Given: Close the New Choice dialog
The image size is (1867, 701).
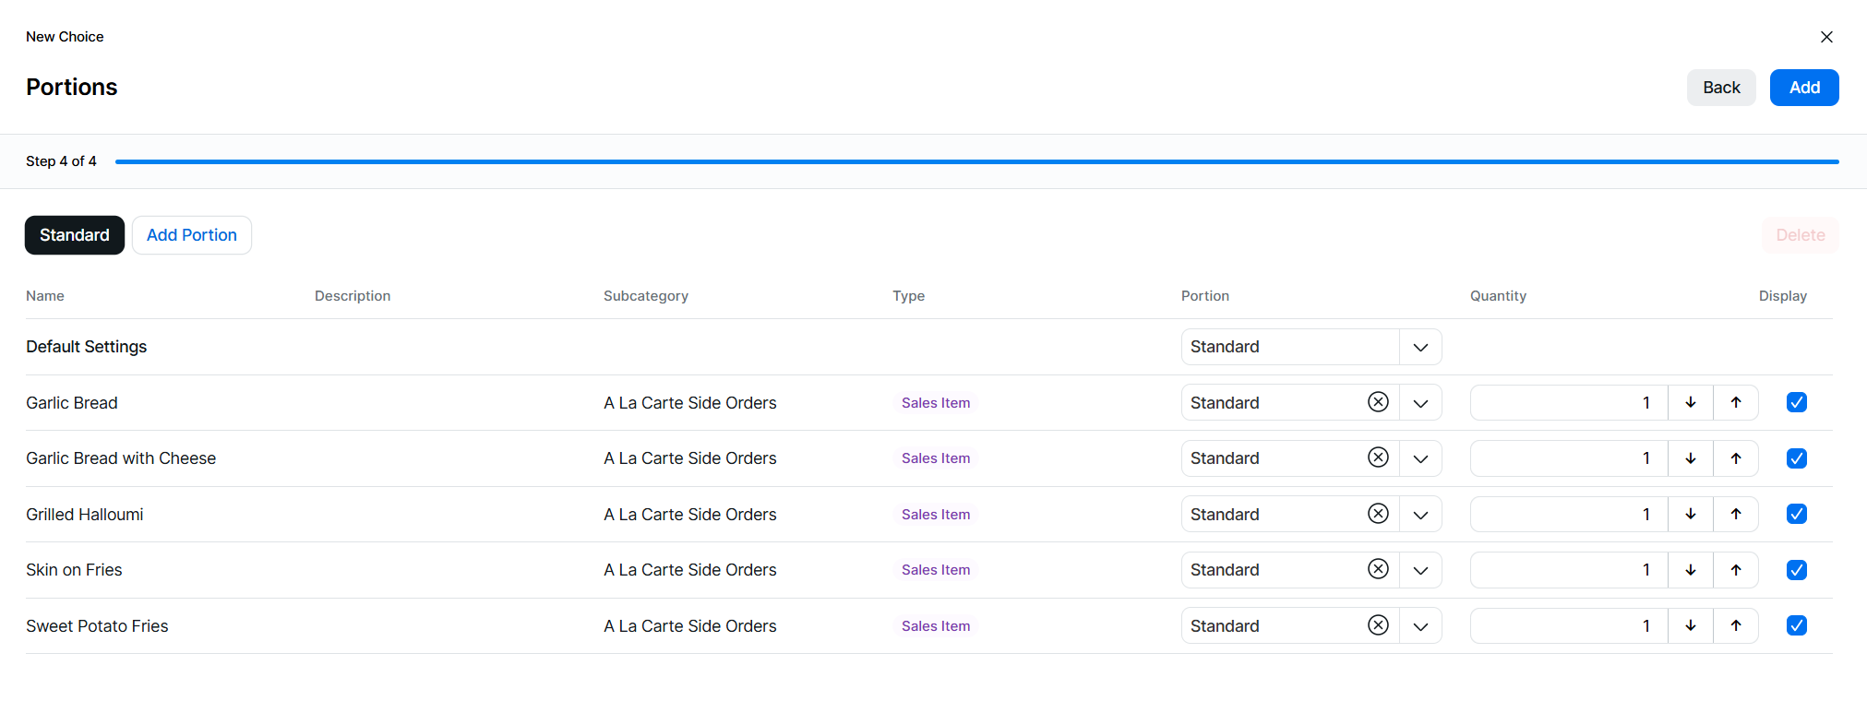Looking at the screenshot, I should (x=1825, y=37).
